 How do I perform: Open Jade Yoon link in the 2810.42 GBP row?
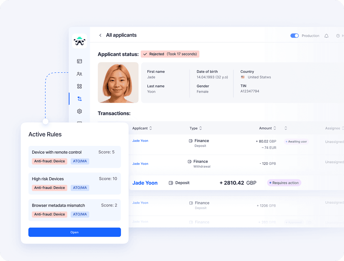click(145, 183)
